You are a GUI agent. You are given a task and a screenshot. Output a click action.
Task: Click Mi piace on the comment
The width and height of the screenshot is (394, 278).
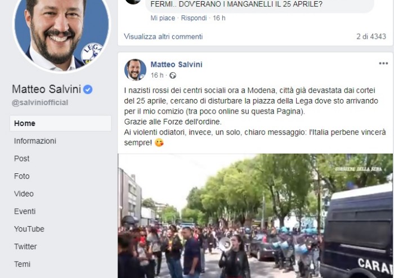pyautogui.click(x=163, y=18)
